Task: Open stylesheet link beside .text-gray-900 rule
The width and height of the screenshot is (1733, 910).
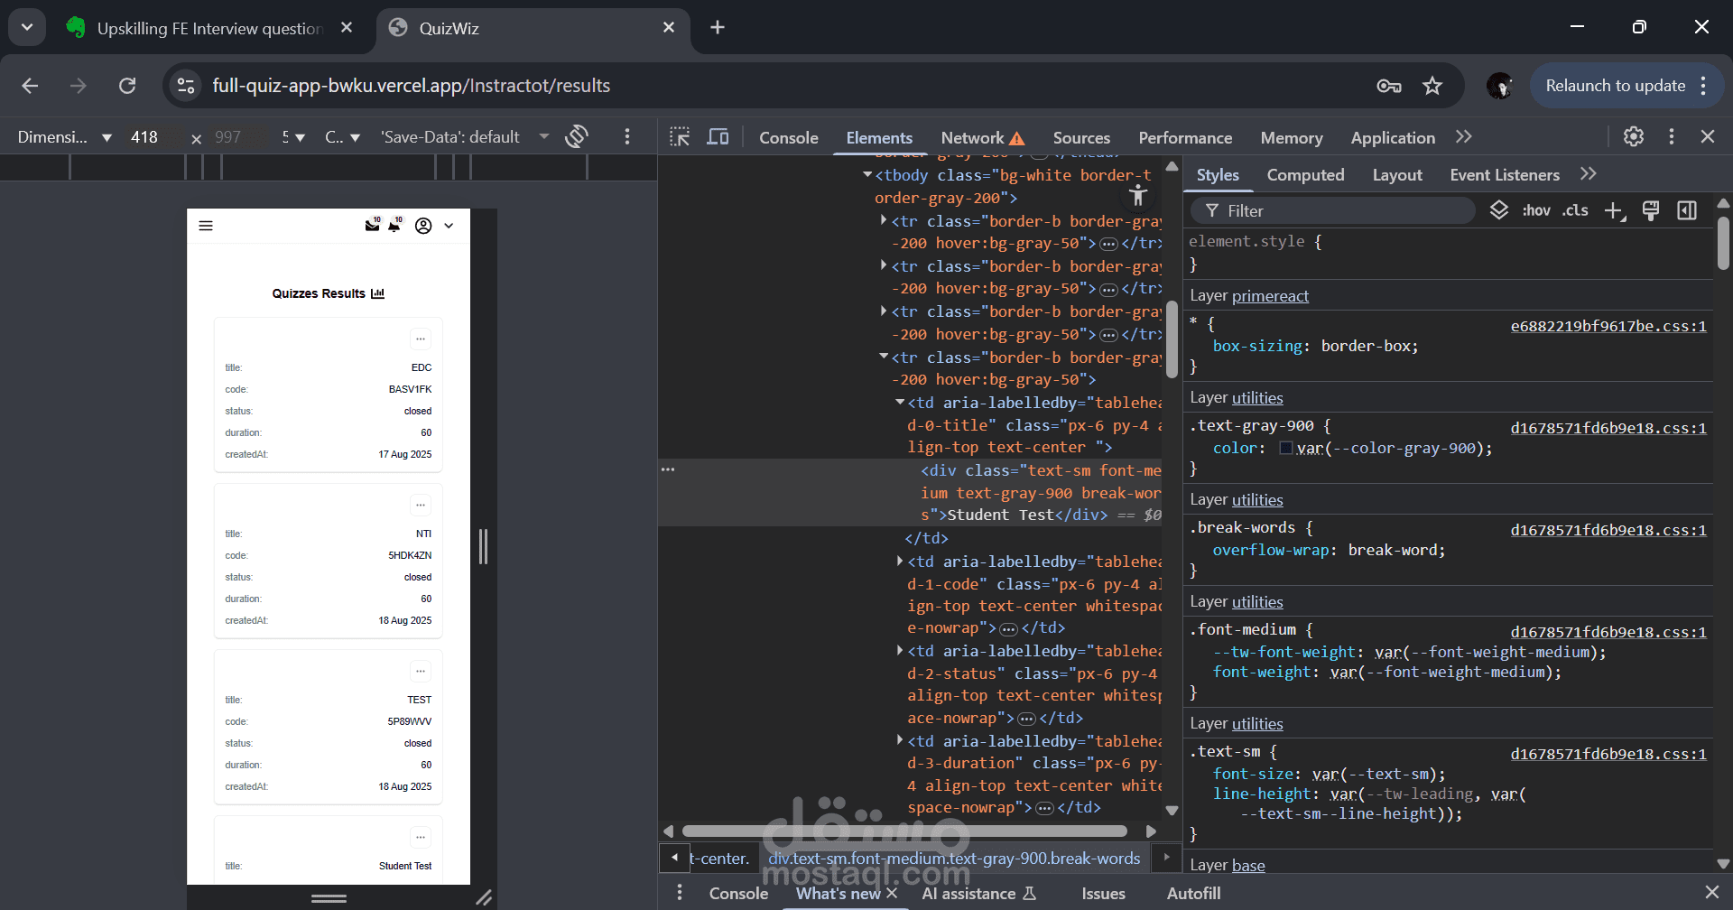Action: tap(1608, 428)
